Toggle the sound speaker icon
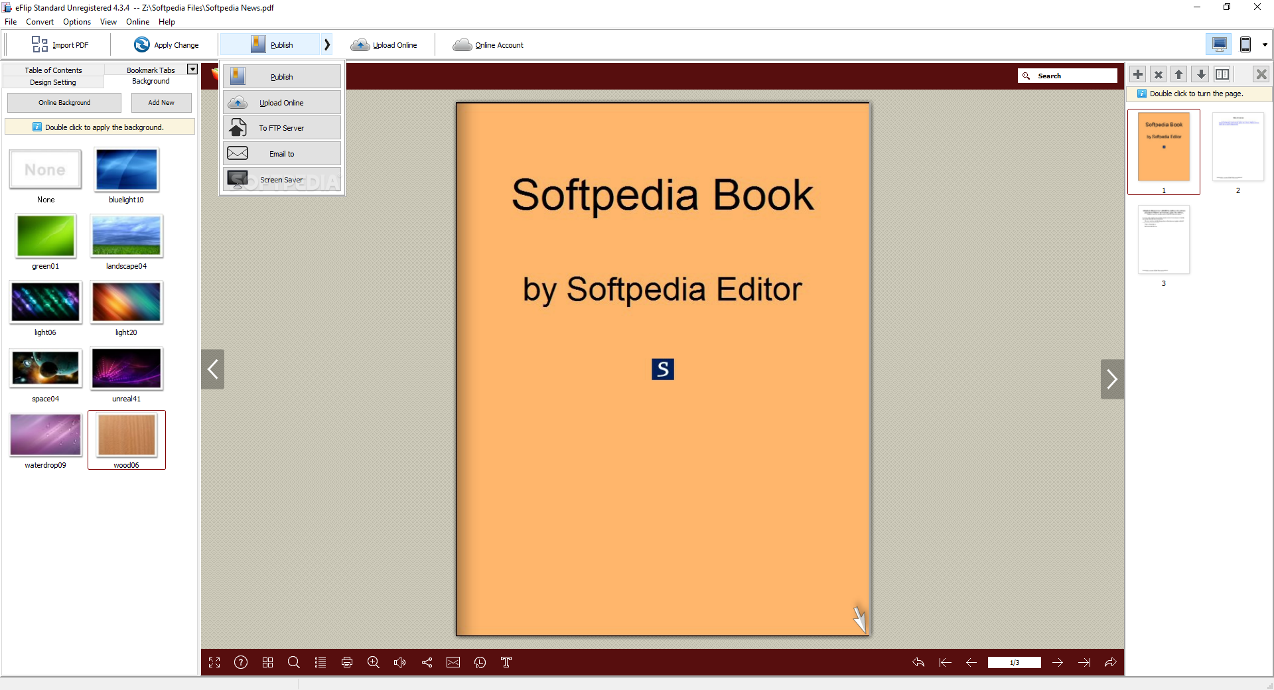 (x=400, y=662)
